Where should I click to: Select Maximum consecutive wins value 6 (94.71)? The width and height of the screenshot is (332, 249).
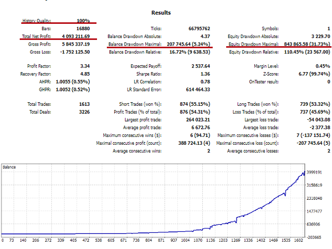pyautogui.click(x=200, y=135)
